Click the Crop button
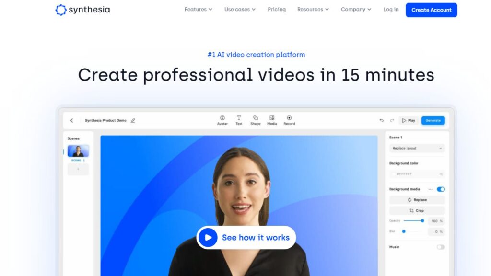 pos(417,211)
